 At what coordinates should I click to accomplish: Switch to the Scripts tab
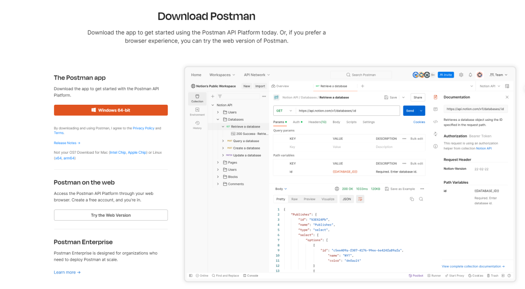click(351, 122)
